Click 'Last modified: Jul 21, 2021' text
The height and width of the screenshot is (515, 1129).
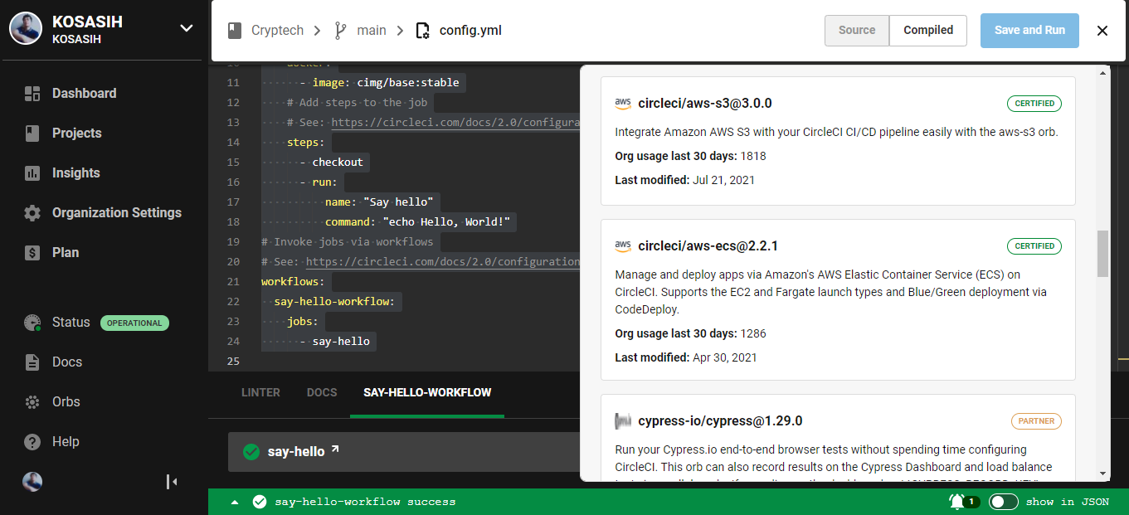coord(684,180)
